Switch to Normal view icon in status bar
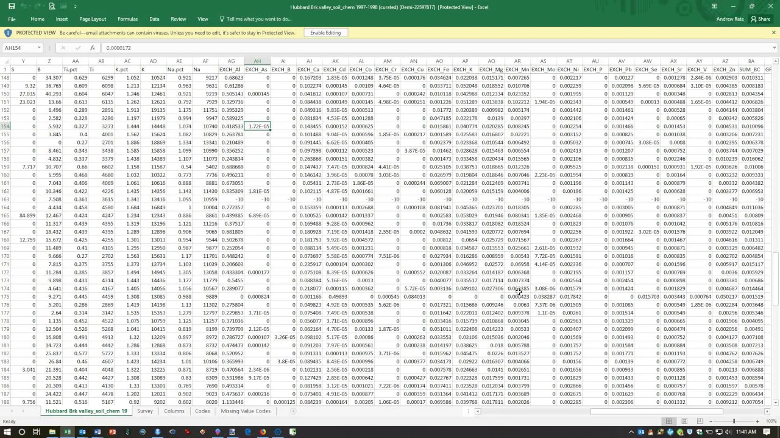The width and height of the screenshot is (780, 438). 668,421
